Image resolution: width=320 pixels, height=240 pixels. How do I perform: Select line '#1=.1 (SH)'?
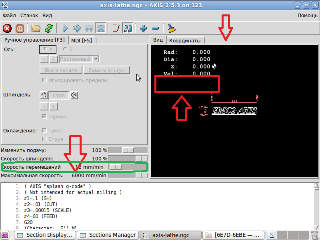click(38, 198)
